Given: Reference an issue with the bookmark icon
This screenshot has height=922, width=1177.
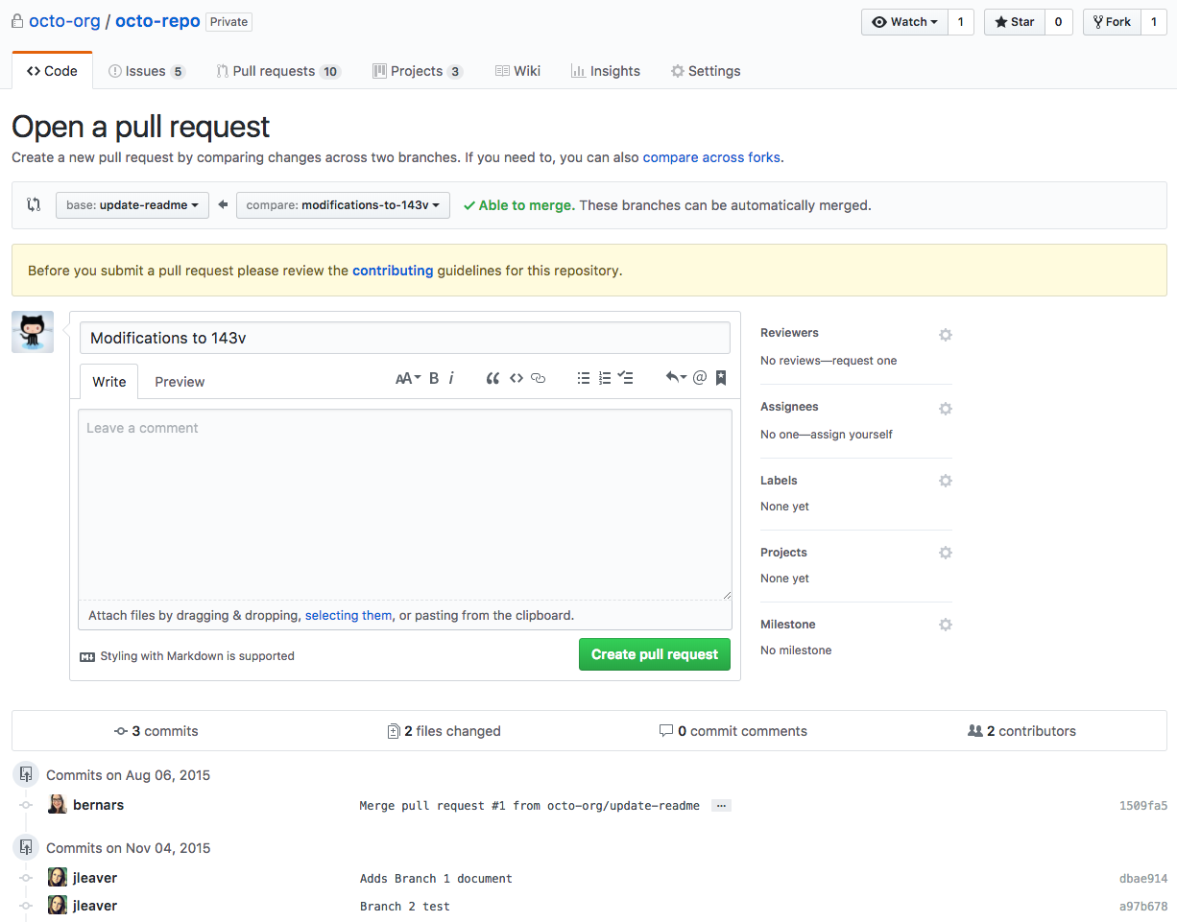Looking at the screenshot, I should 721,378.
